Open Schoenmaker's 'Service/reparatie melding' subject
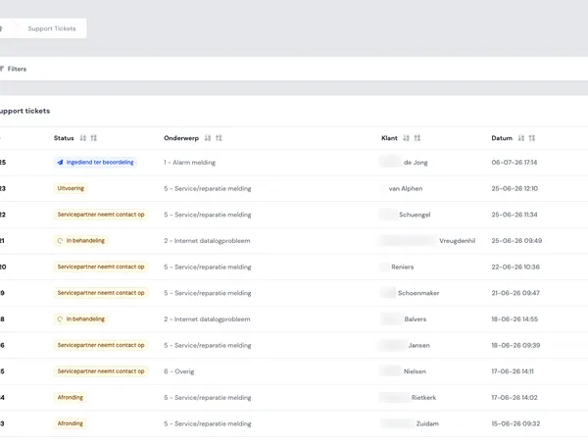 tap(208, 293)
